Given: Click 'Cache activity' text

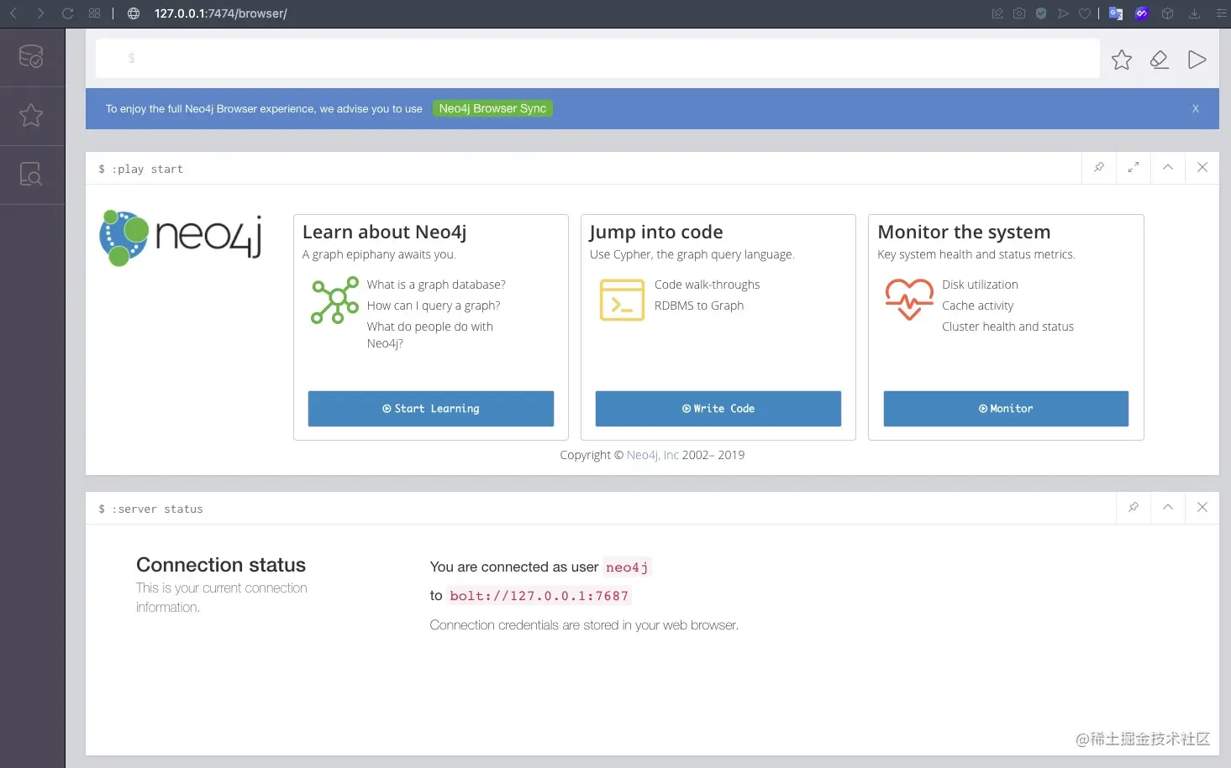Looking at the screenshot, I should (x=977, y=306).
